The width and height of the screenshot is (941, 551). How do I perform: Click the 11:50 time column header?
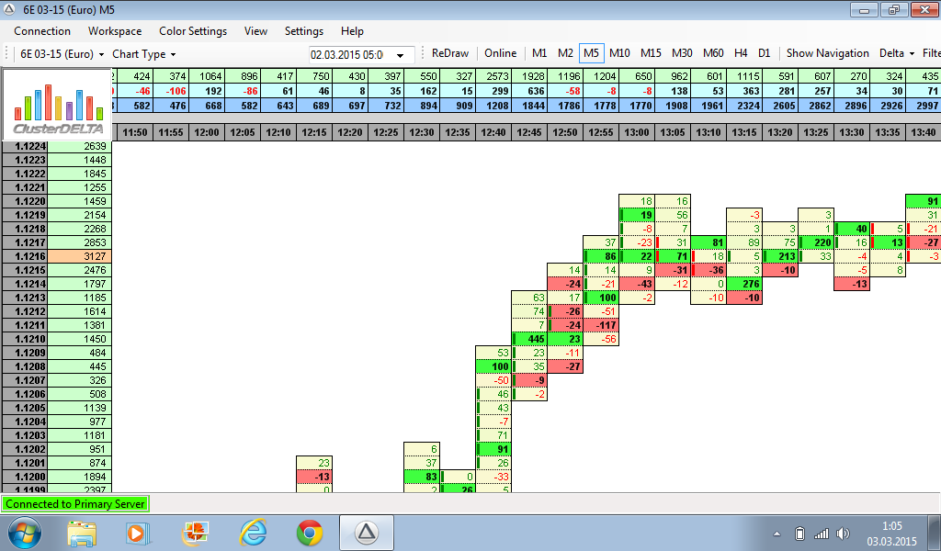tap(135, 132)
